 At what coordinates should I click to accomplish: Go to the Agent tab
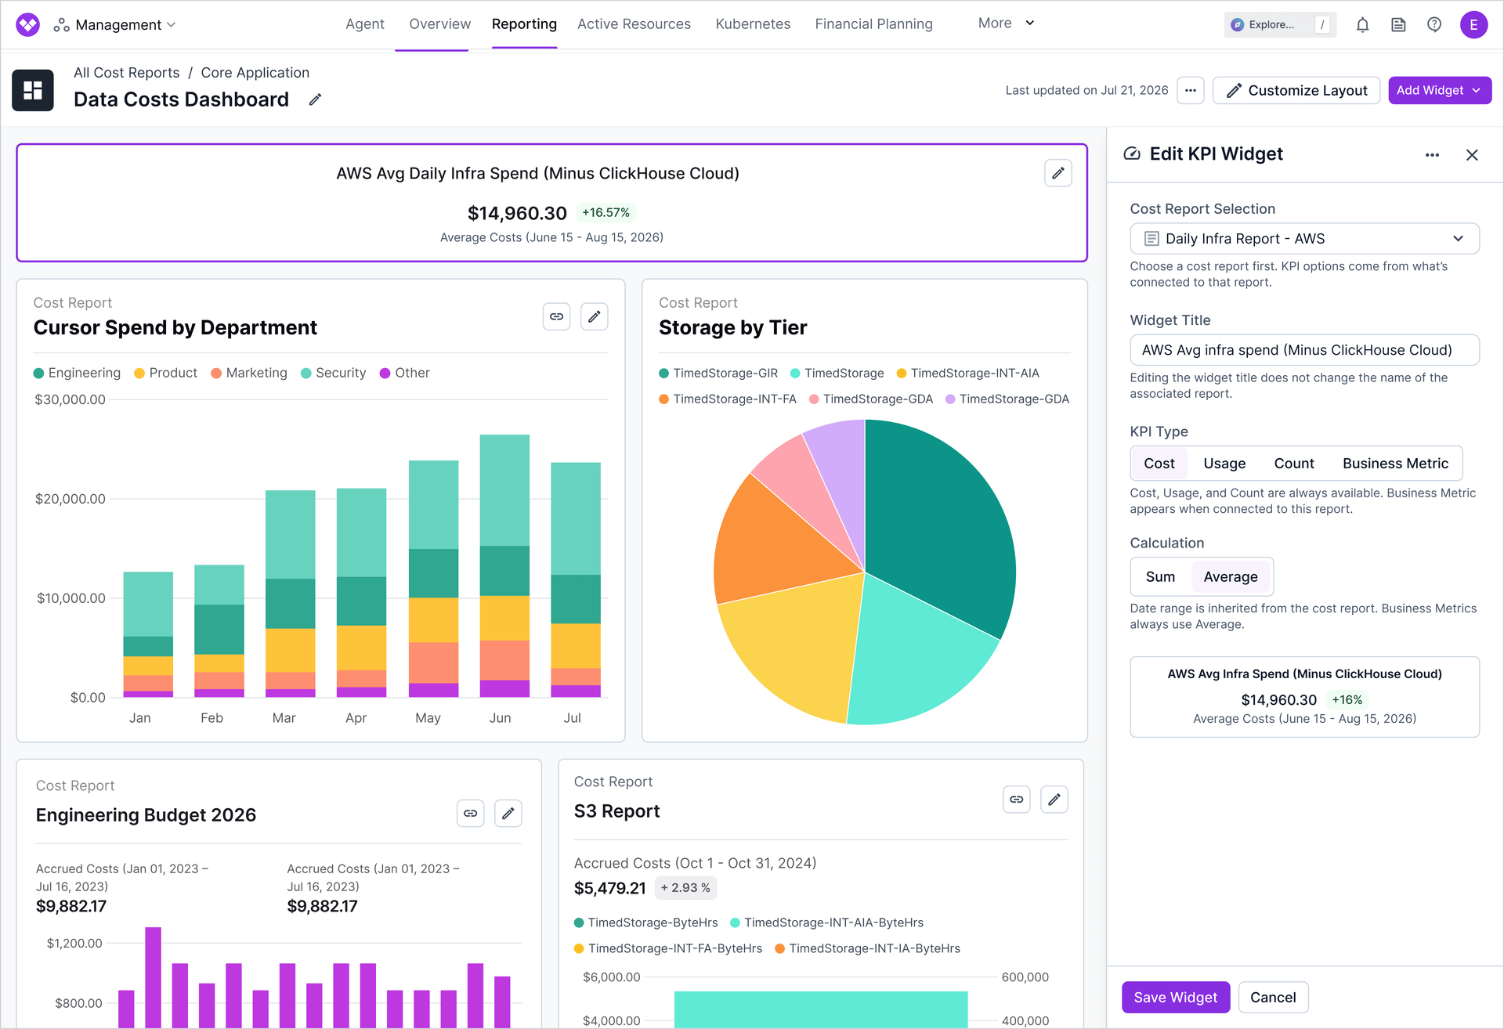pyautogui.click(x=365, y=24)
